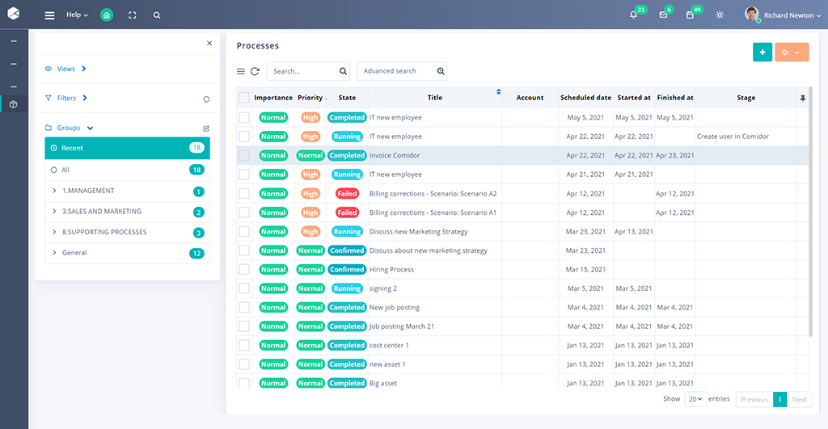Tick the select-all checkbox in table header
Image resolution: width=828 pixels, height=429 pixels.
pyautogui.click(x=244, y=98)
